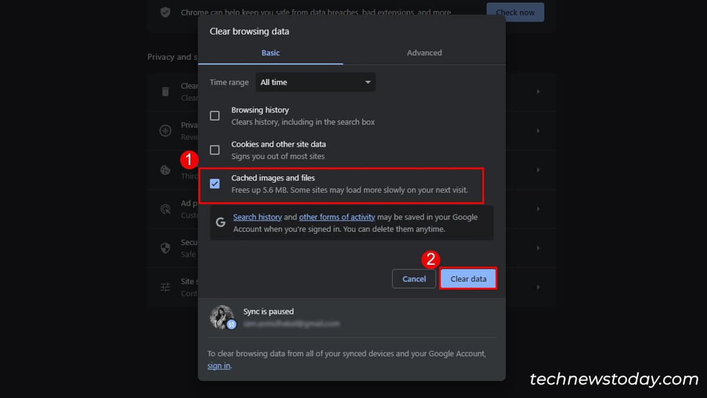Click the cookie icon in Settings list
This screenshot has height=398, width=707.
(166, 170)
